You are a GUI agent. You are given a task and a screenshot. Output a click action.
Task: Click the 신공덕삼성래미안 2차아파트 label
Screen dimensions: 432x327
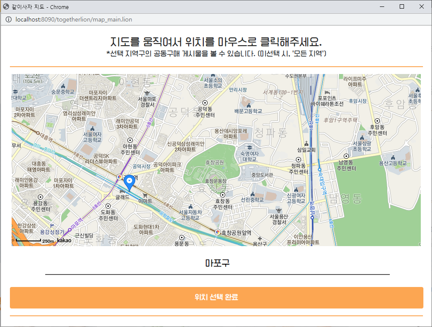[x=186, y=146]
